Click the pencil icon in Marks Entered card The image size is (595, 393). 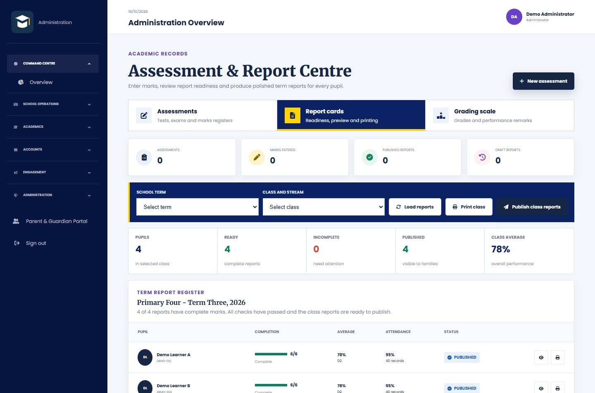pyautogui.click(x=257, y=157)
